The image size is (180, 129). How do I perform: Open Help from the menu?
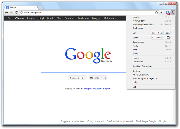point(153,82)
